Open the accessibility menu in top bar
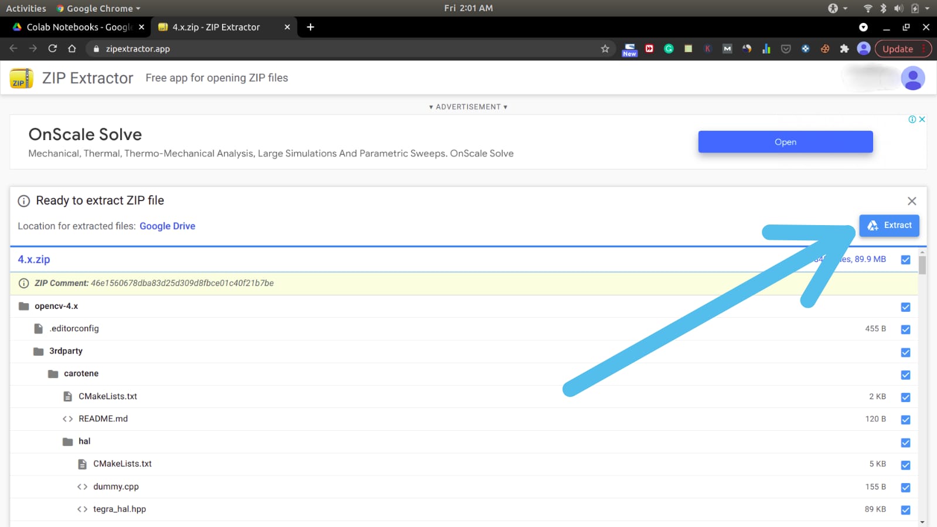The width and height of the screenshot is (937, 527). (x=837, y=8)
